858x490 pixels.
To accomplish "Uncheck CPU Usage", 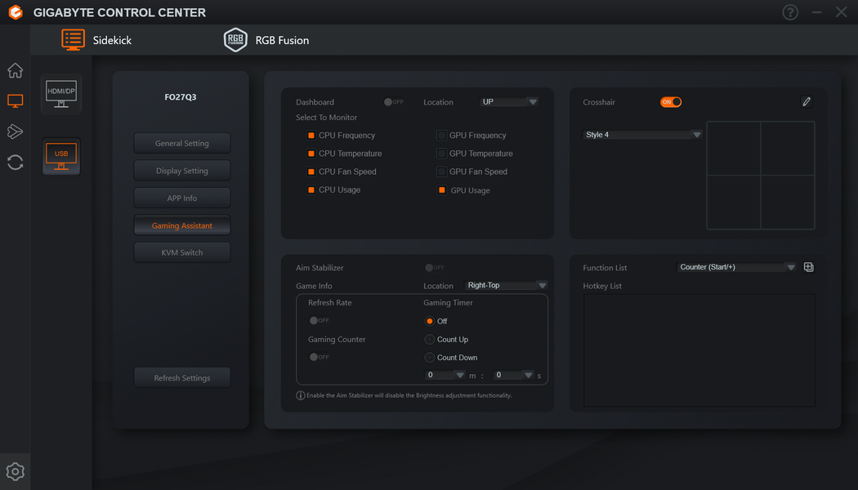I will click(311, 189).
